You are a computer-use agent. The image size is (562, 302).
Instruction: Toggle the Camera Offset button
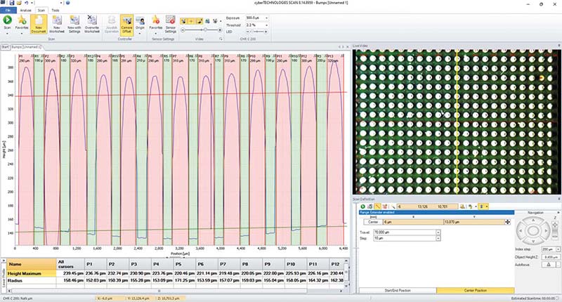tap(126, 24)
